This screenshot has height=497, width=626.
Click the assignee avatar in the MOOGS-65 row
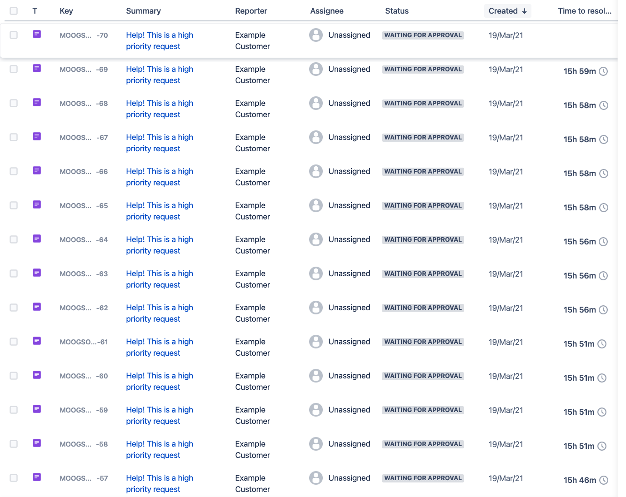316,205
